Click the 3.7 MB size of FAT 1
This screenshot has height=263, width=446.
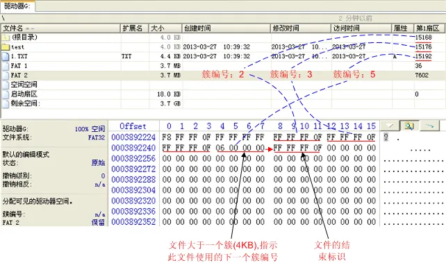click(x=170, y=66)
